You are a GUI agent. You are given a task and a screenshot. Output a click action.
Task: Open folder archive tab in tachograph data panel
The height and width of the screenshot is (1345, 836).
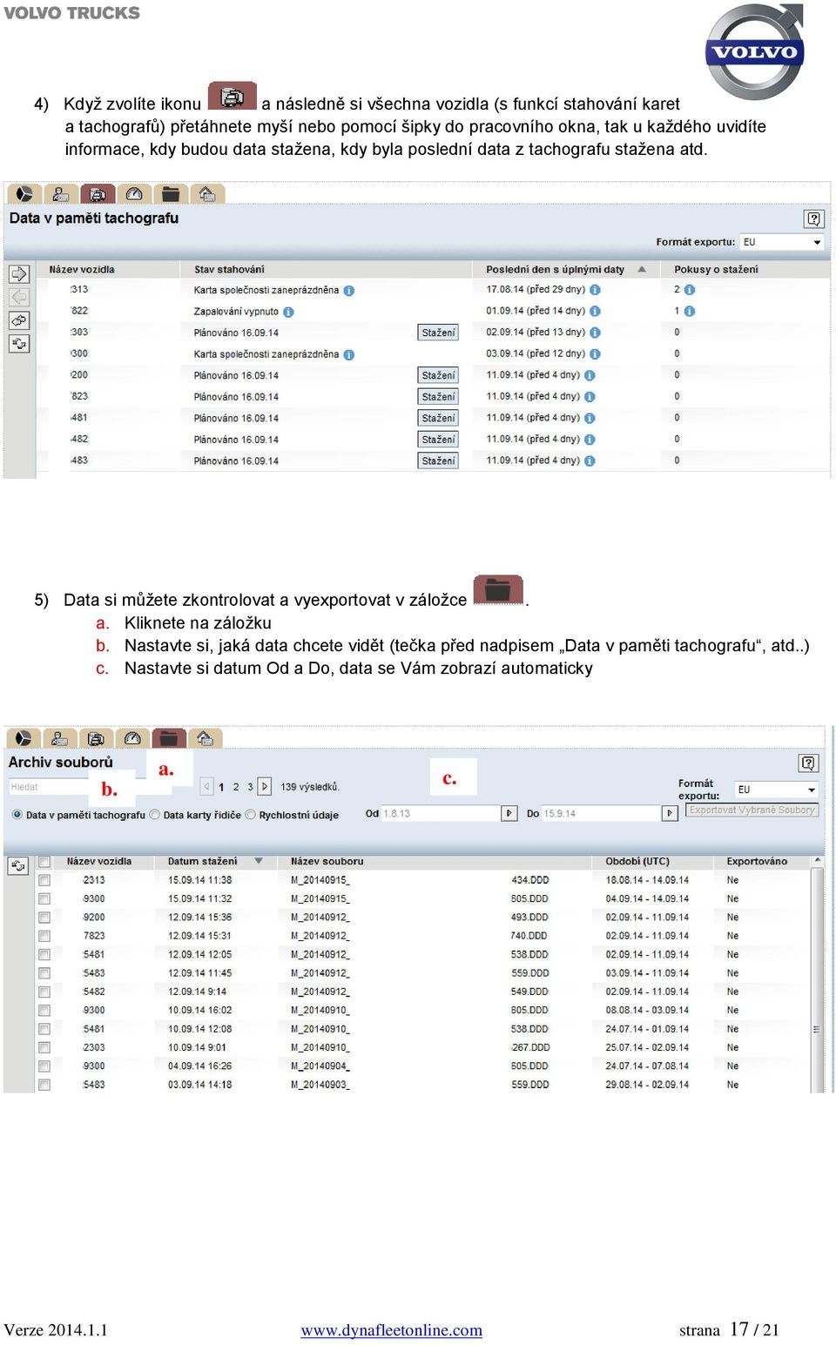170,194
